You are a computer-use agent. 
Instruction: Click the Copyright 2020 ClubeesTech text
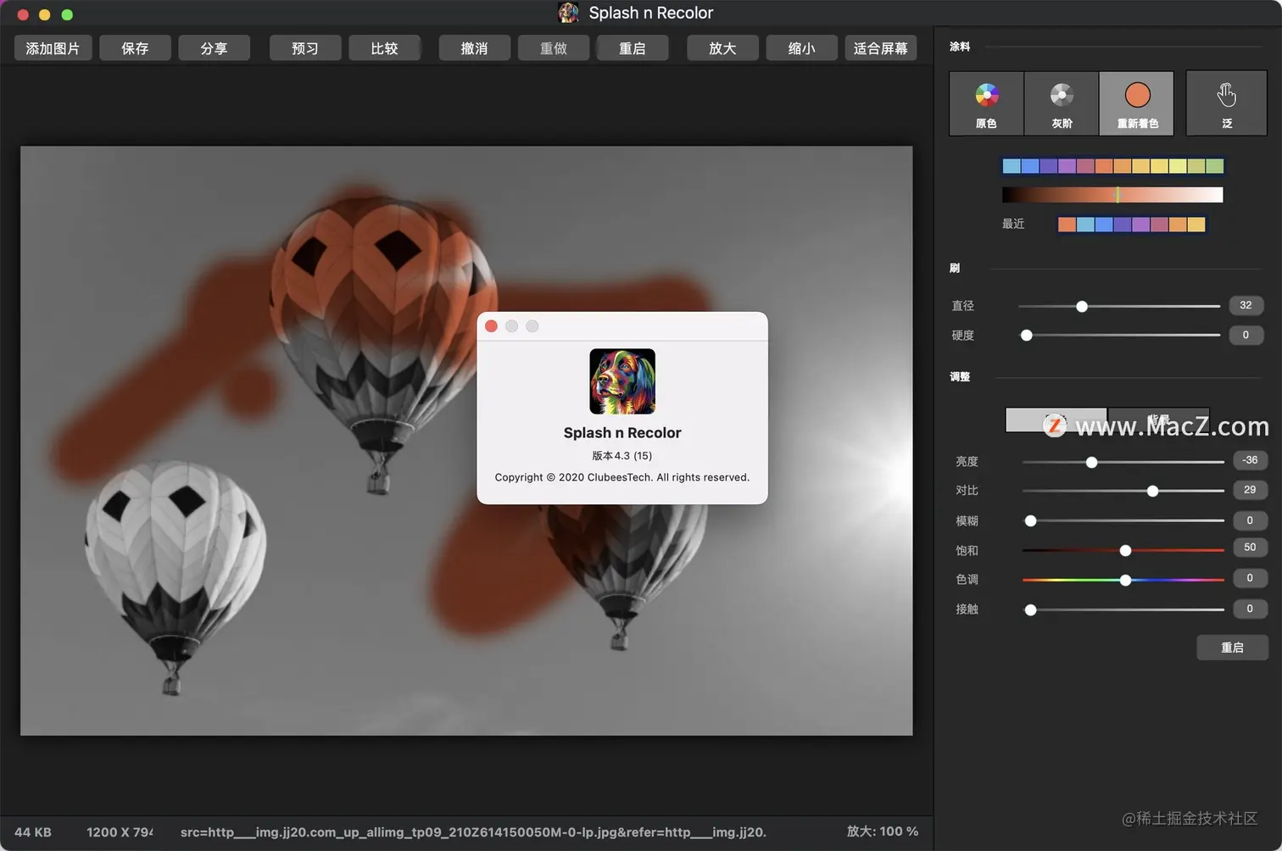coord(622,477)
